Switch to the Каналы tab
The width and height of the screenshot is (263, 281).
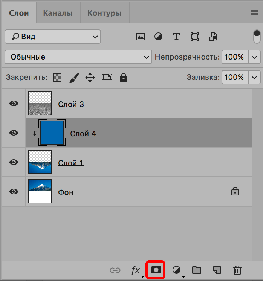pyautogui.click(x=58, y=13)
